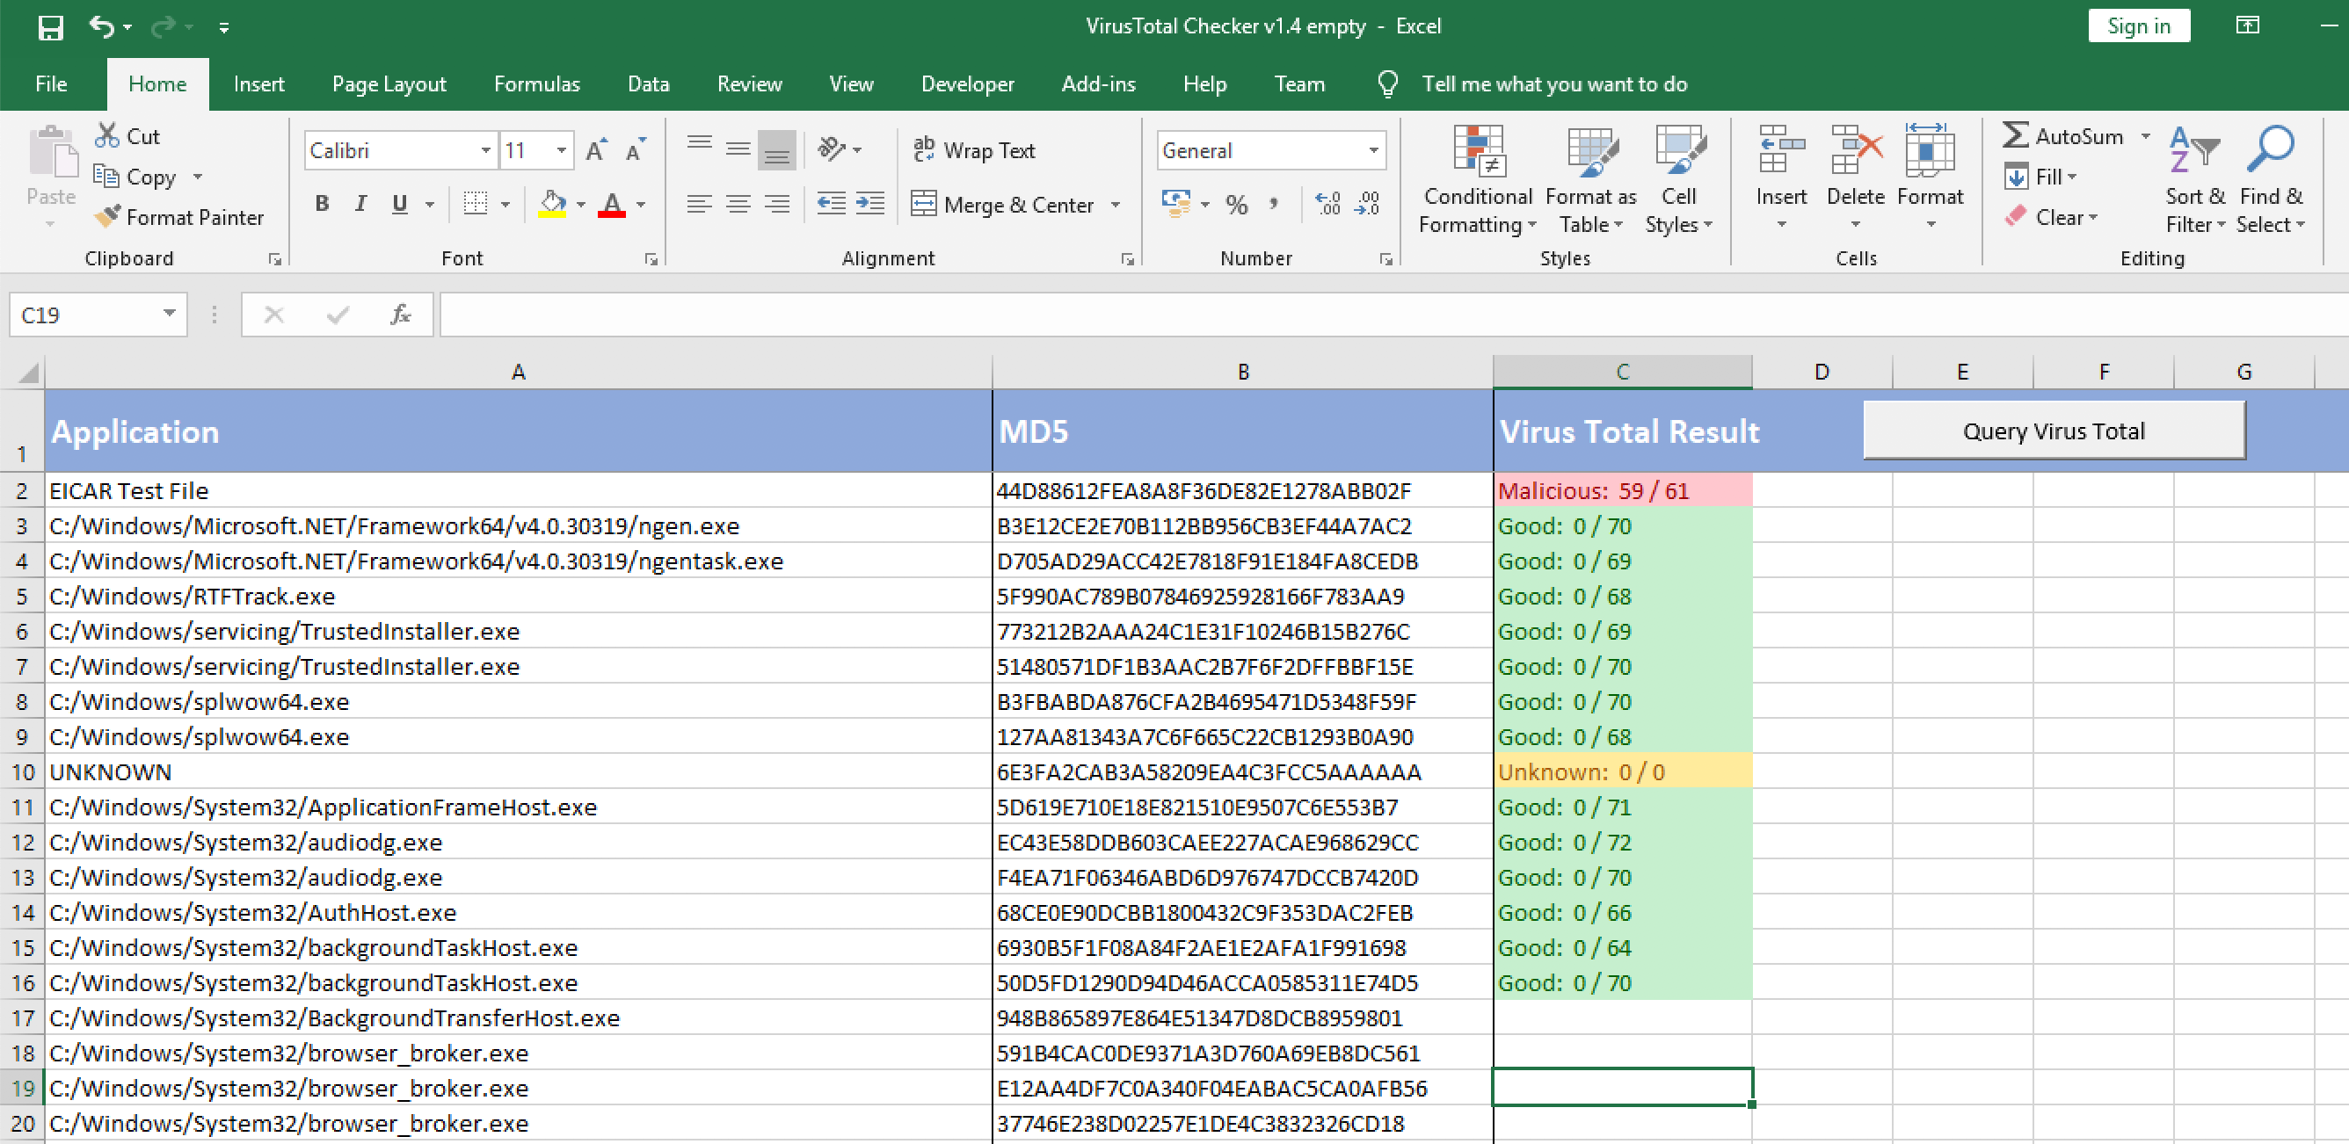Toggle Underline formatting
The height and width of the screenshot is (1144, 2349).
[399, 203]
